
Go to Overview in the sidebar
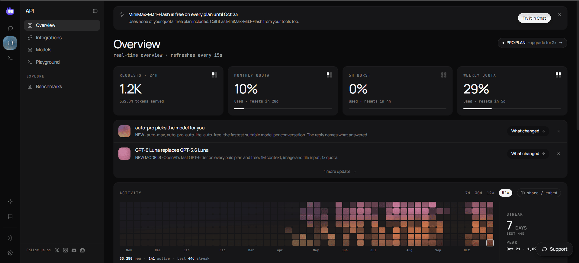(62, 25)
